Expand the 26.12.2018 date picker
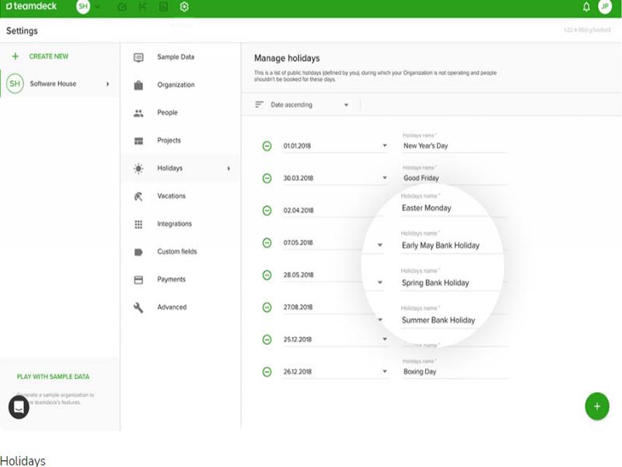The height and width of the screenshot is (467, 622). pyautogui.click(x=384, y=372)
